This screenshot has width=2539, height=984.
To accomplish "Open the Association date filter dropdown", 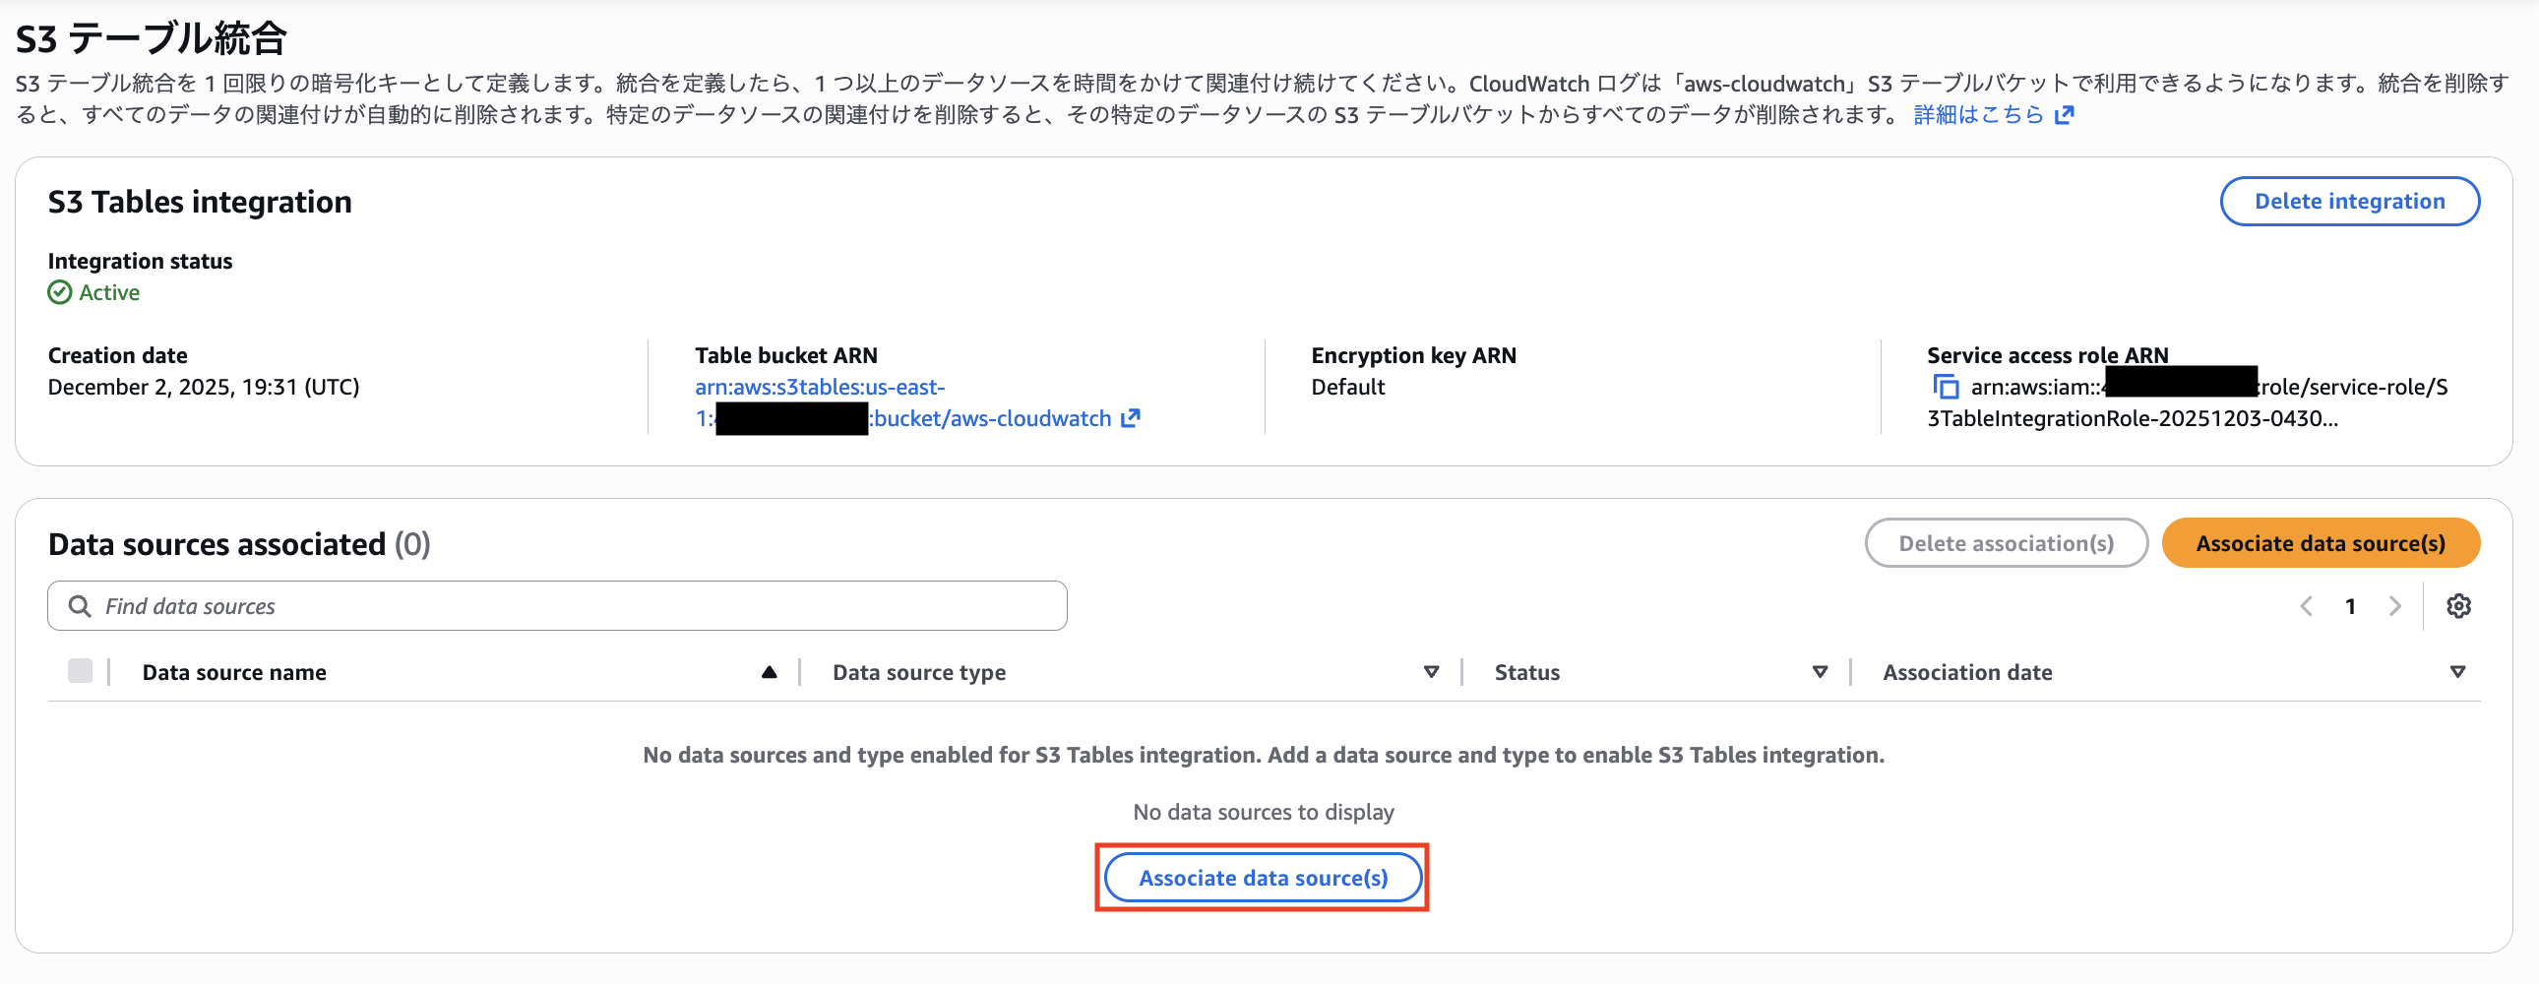I will tap(2456, 671).
